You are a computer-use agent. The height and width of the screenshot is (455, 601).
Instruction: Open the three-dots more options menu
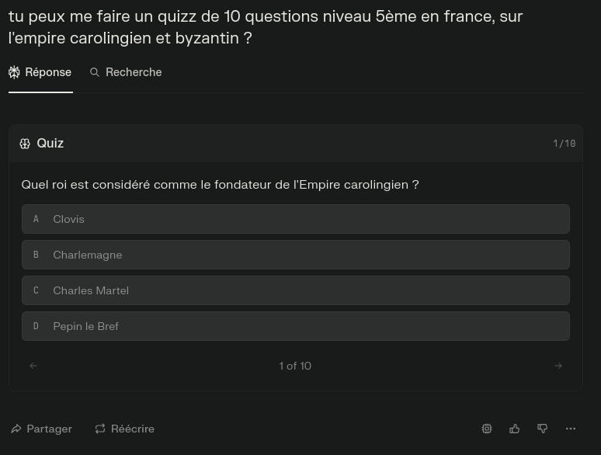pos(571,429)
